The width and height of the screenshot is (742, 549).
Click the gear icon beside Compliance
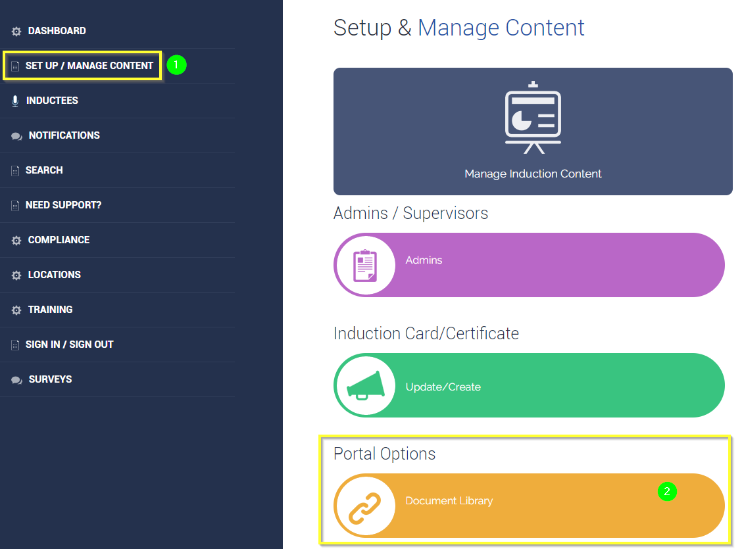coord(16,241)
